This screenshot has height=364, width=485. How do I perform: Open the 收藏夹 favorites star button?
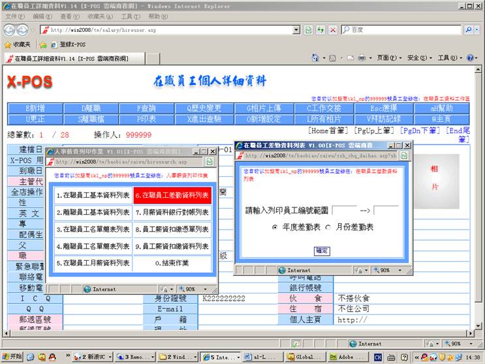point(18,44)
